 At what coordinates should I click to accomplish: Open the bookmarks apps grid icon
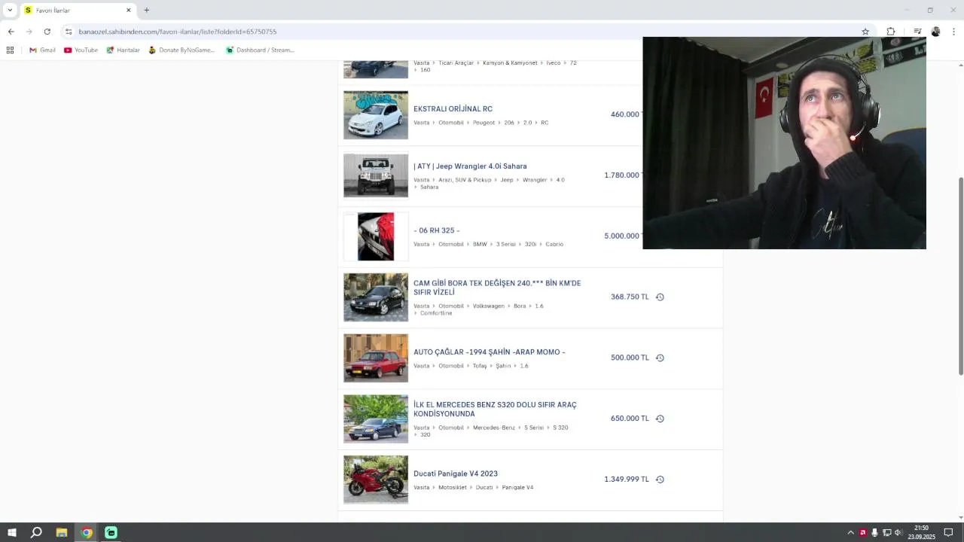(x=10, y=50)
